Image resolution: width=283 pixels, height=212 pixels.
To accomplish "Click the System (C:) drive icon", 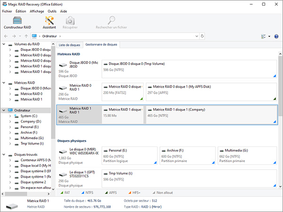I will click(x=17, y=116).
